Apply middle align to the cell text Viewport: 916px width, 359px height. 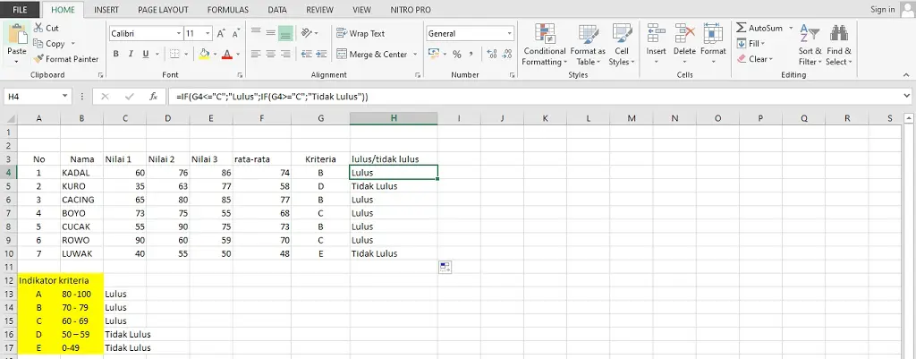coord(270,33)
